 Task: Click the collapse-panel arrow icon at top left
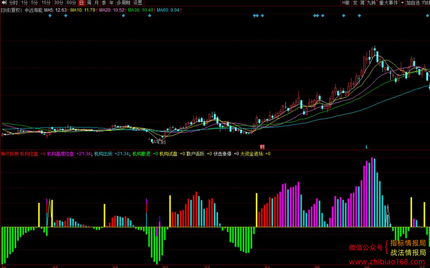(4, 3)
